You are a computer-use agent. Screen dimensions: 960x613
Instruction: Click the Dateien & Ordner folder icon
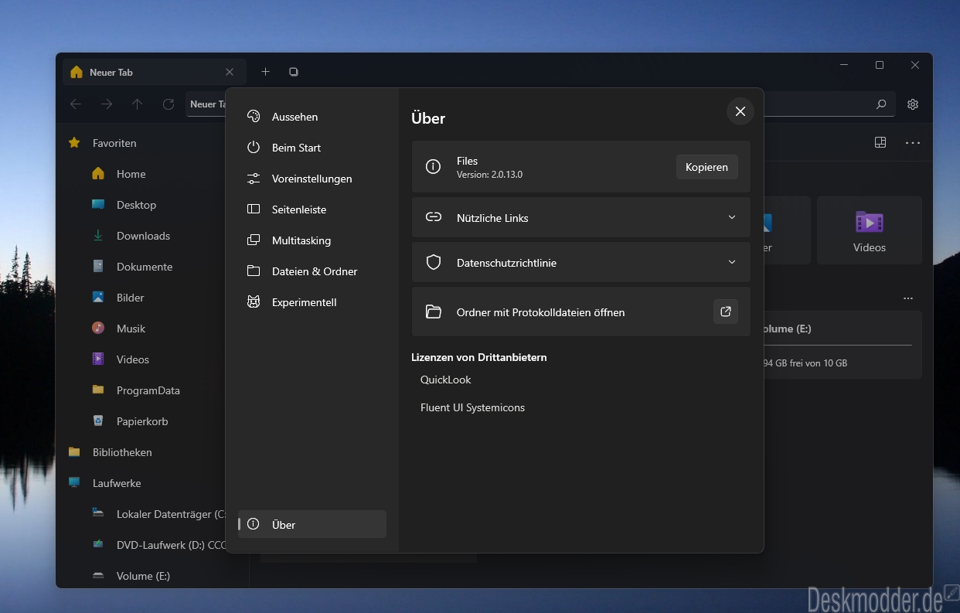pos(254,271)
